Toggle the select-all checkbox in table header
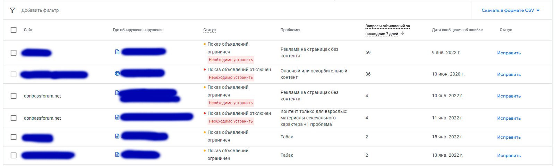 [14, 30]
